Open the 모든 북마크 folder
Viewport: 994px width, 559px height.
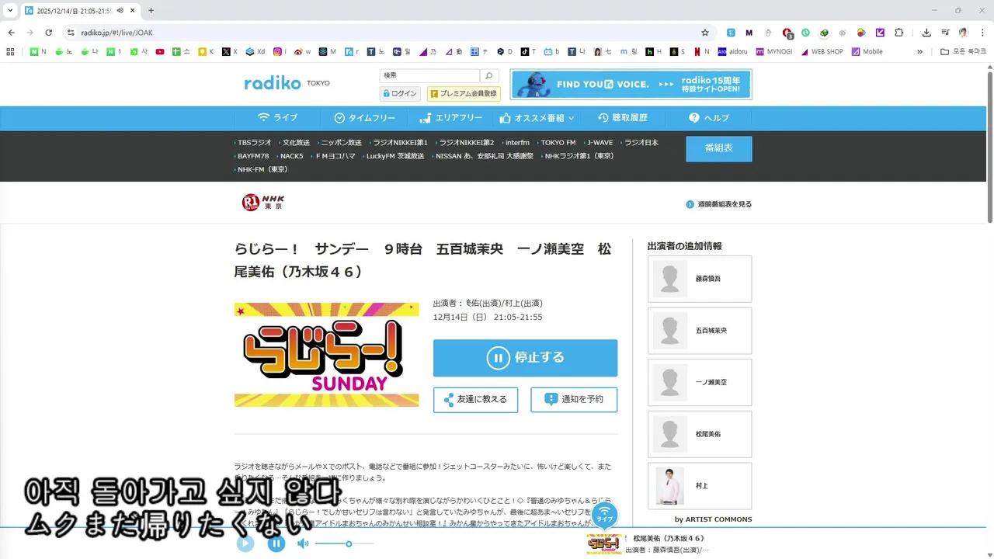(963, 52)
